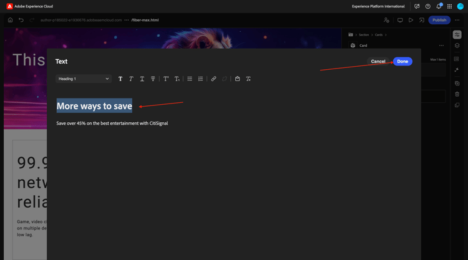Click the Section breadcrumb
This screenshot has height=260, width=468.
364,35
